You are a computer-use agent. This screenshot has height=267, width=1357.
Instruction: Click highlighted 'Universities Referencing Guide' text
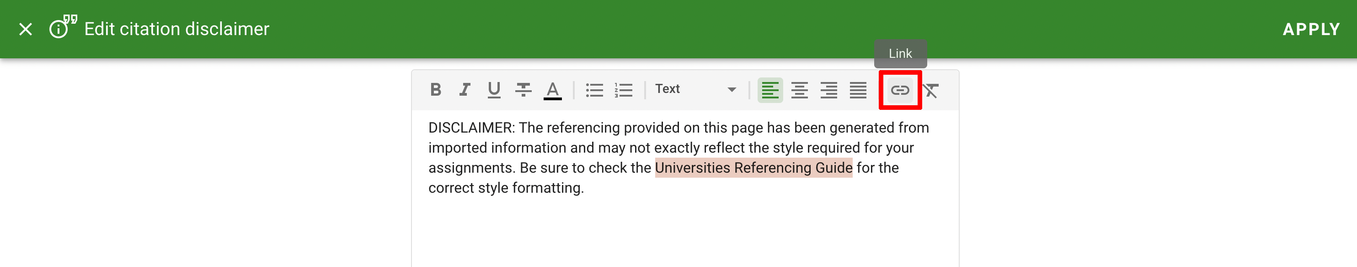pyautogui.click(x=753, y=168)
